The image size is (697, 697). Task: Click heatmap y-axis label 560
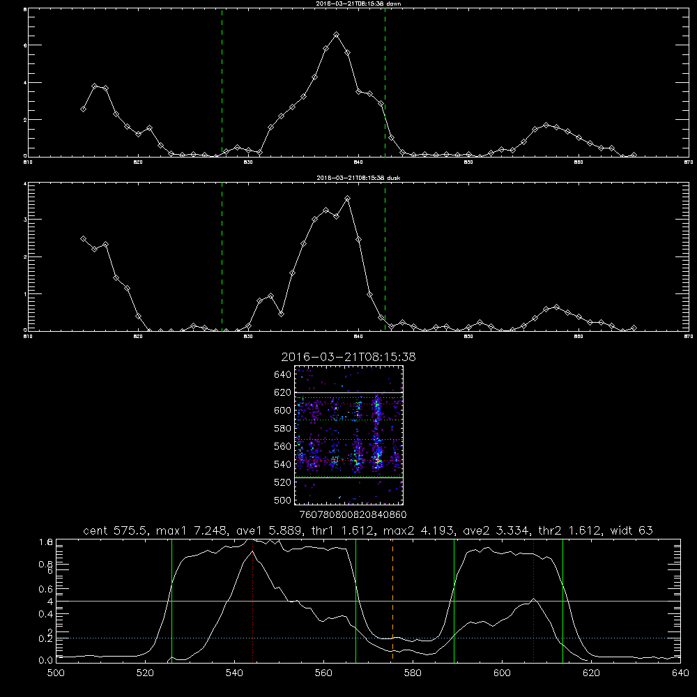tap(282, 446)
